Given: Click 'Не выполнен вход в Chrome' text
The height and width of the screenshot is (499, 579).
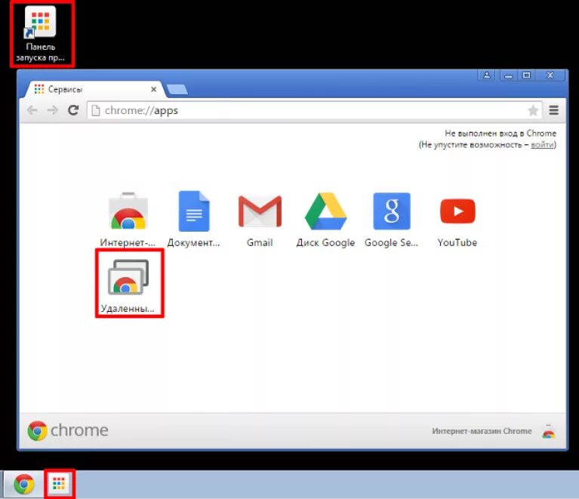Looking at the screenshot, I should [500, 134].
